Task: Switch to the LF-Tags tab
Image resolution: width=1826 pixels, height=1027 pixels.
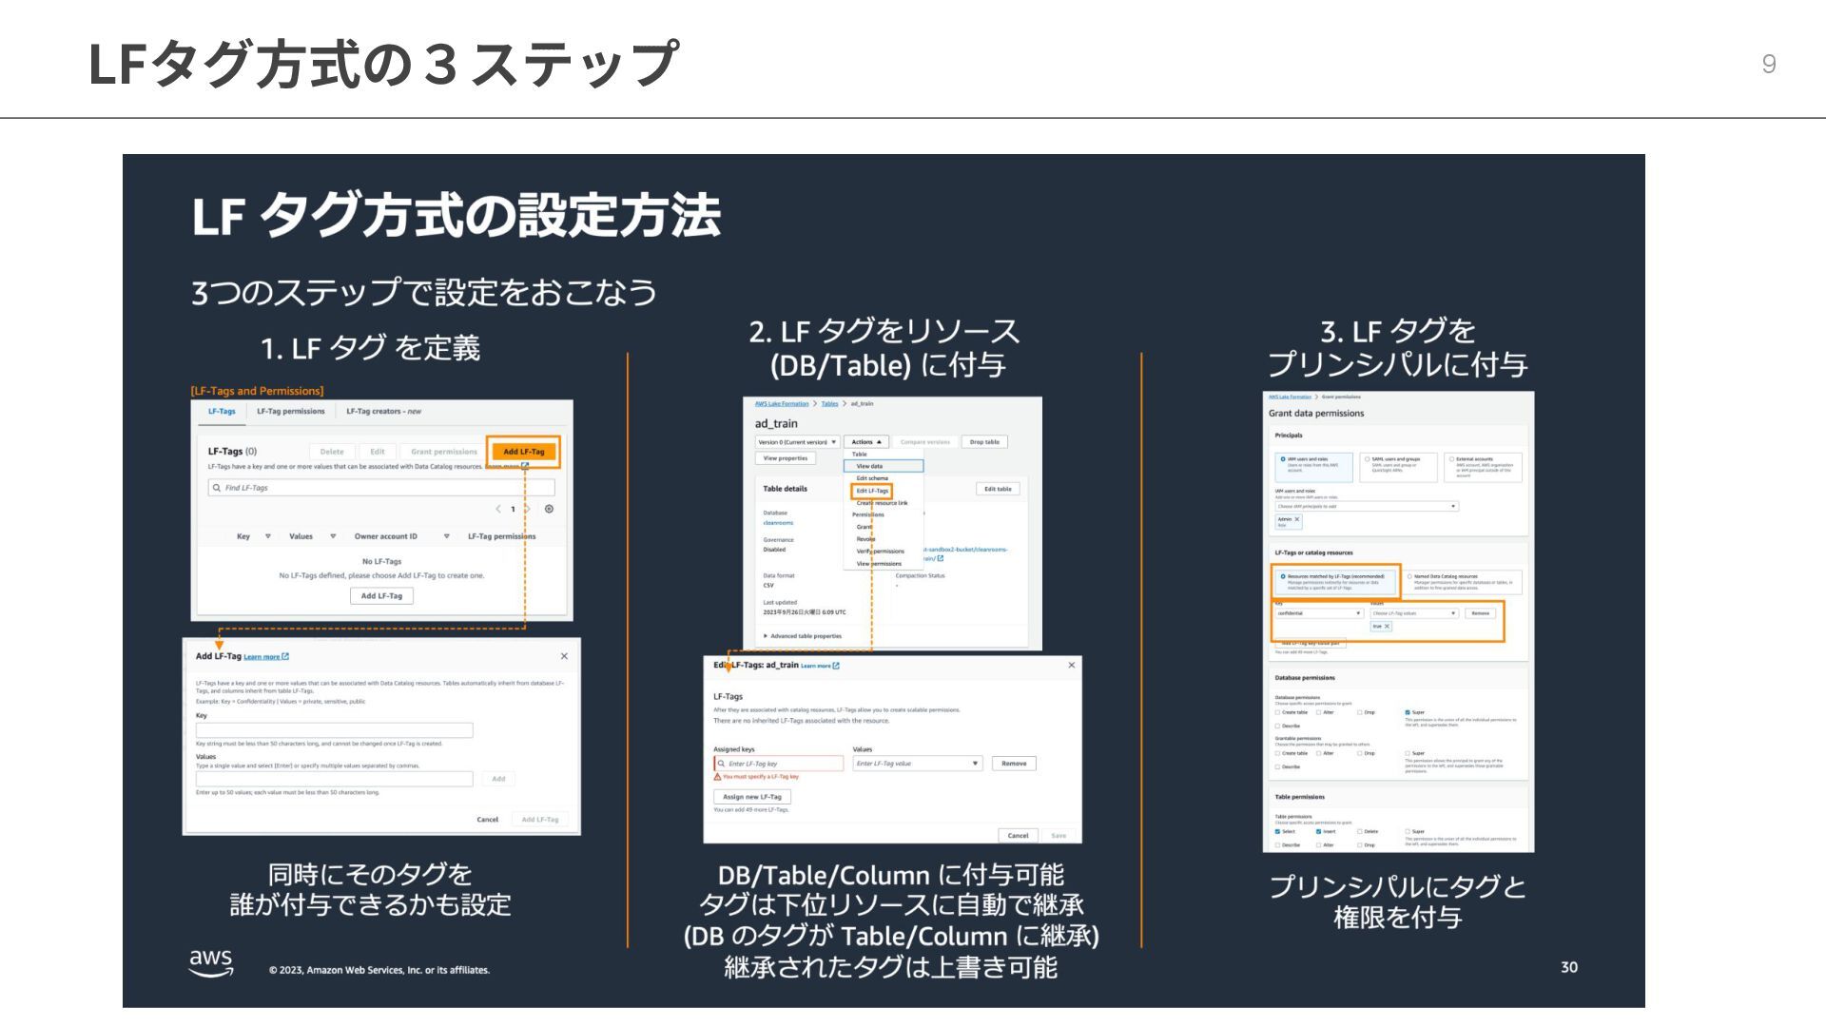Action: (222, 412)
